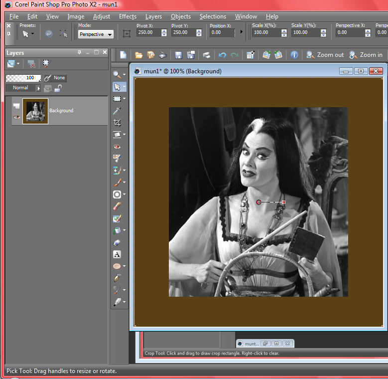Select the Straighten tool

[117, 135]
